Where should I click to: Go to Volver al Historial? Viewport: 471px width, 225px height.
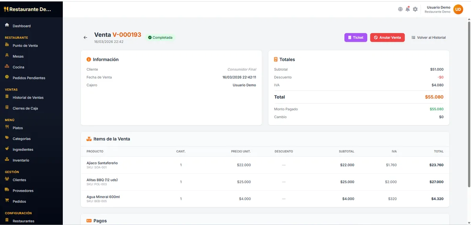[x=429, y=38]
